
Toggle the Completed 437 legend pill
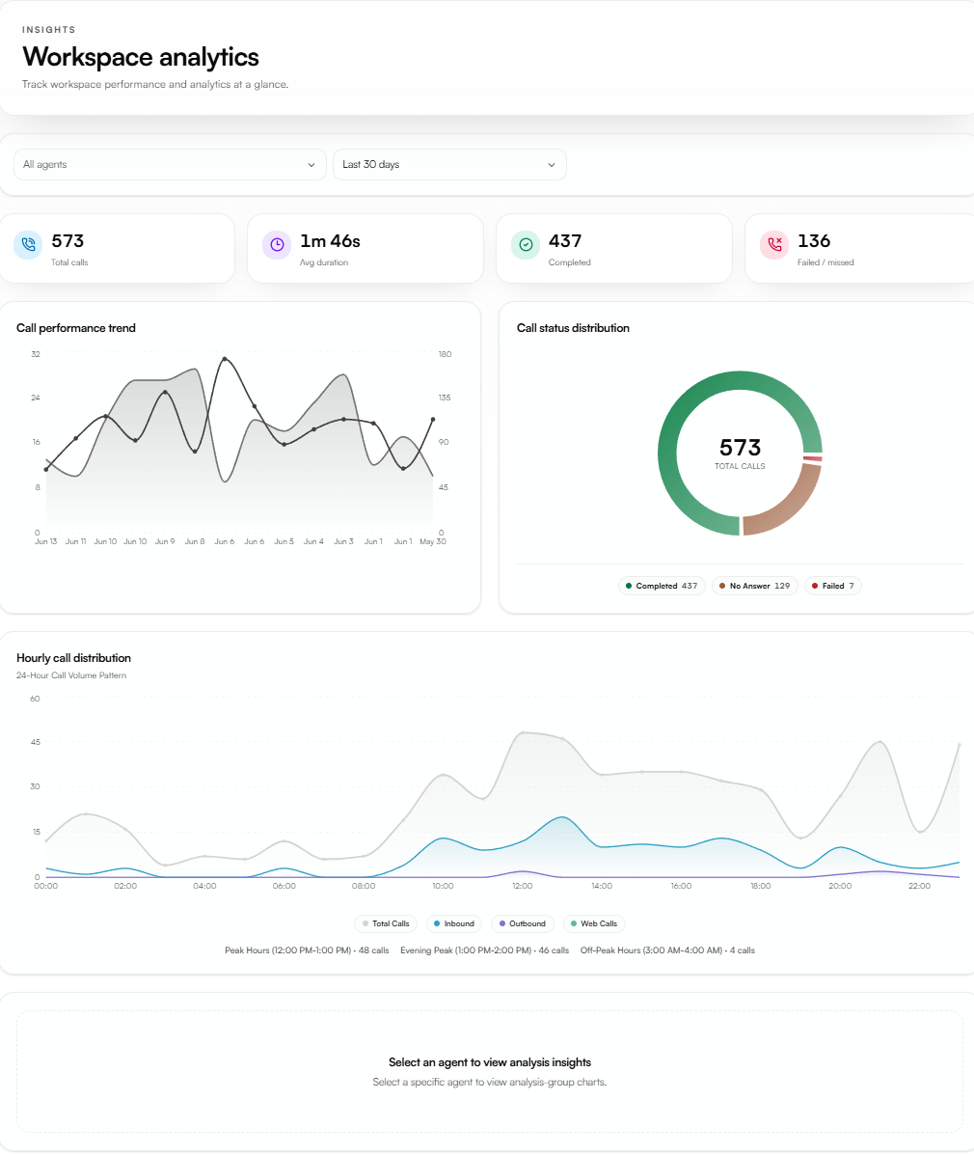(x=662, y=587)
